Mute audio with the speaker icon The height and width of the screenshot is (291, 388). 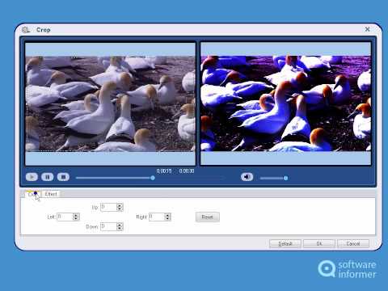click(247, 177)
